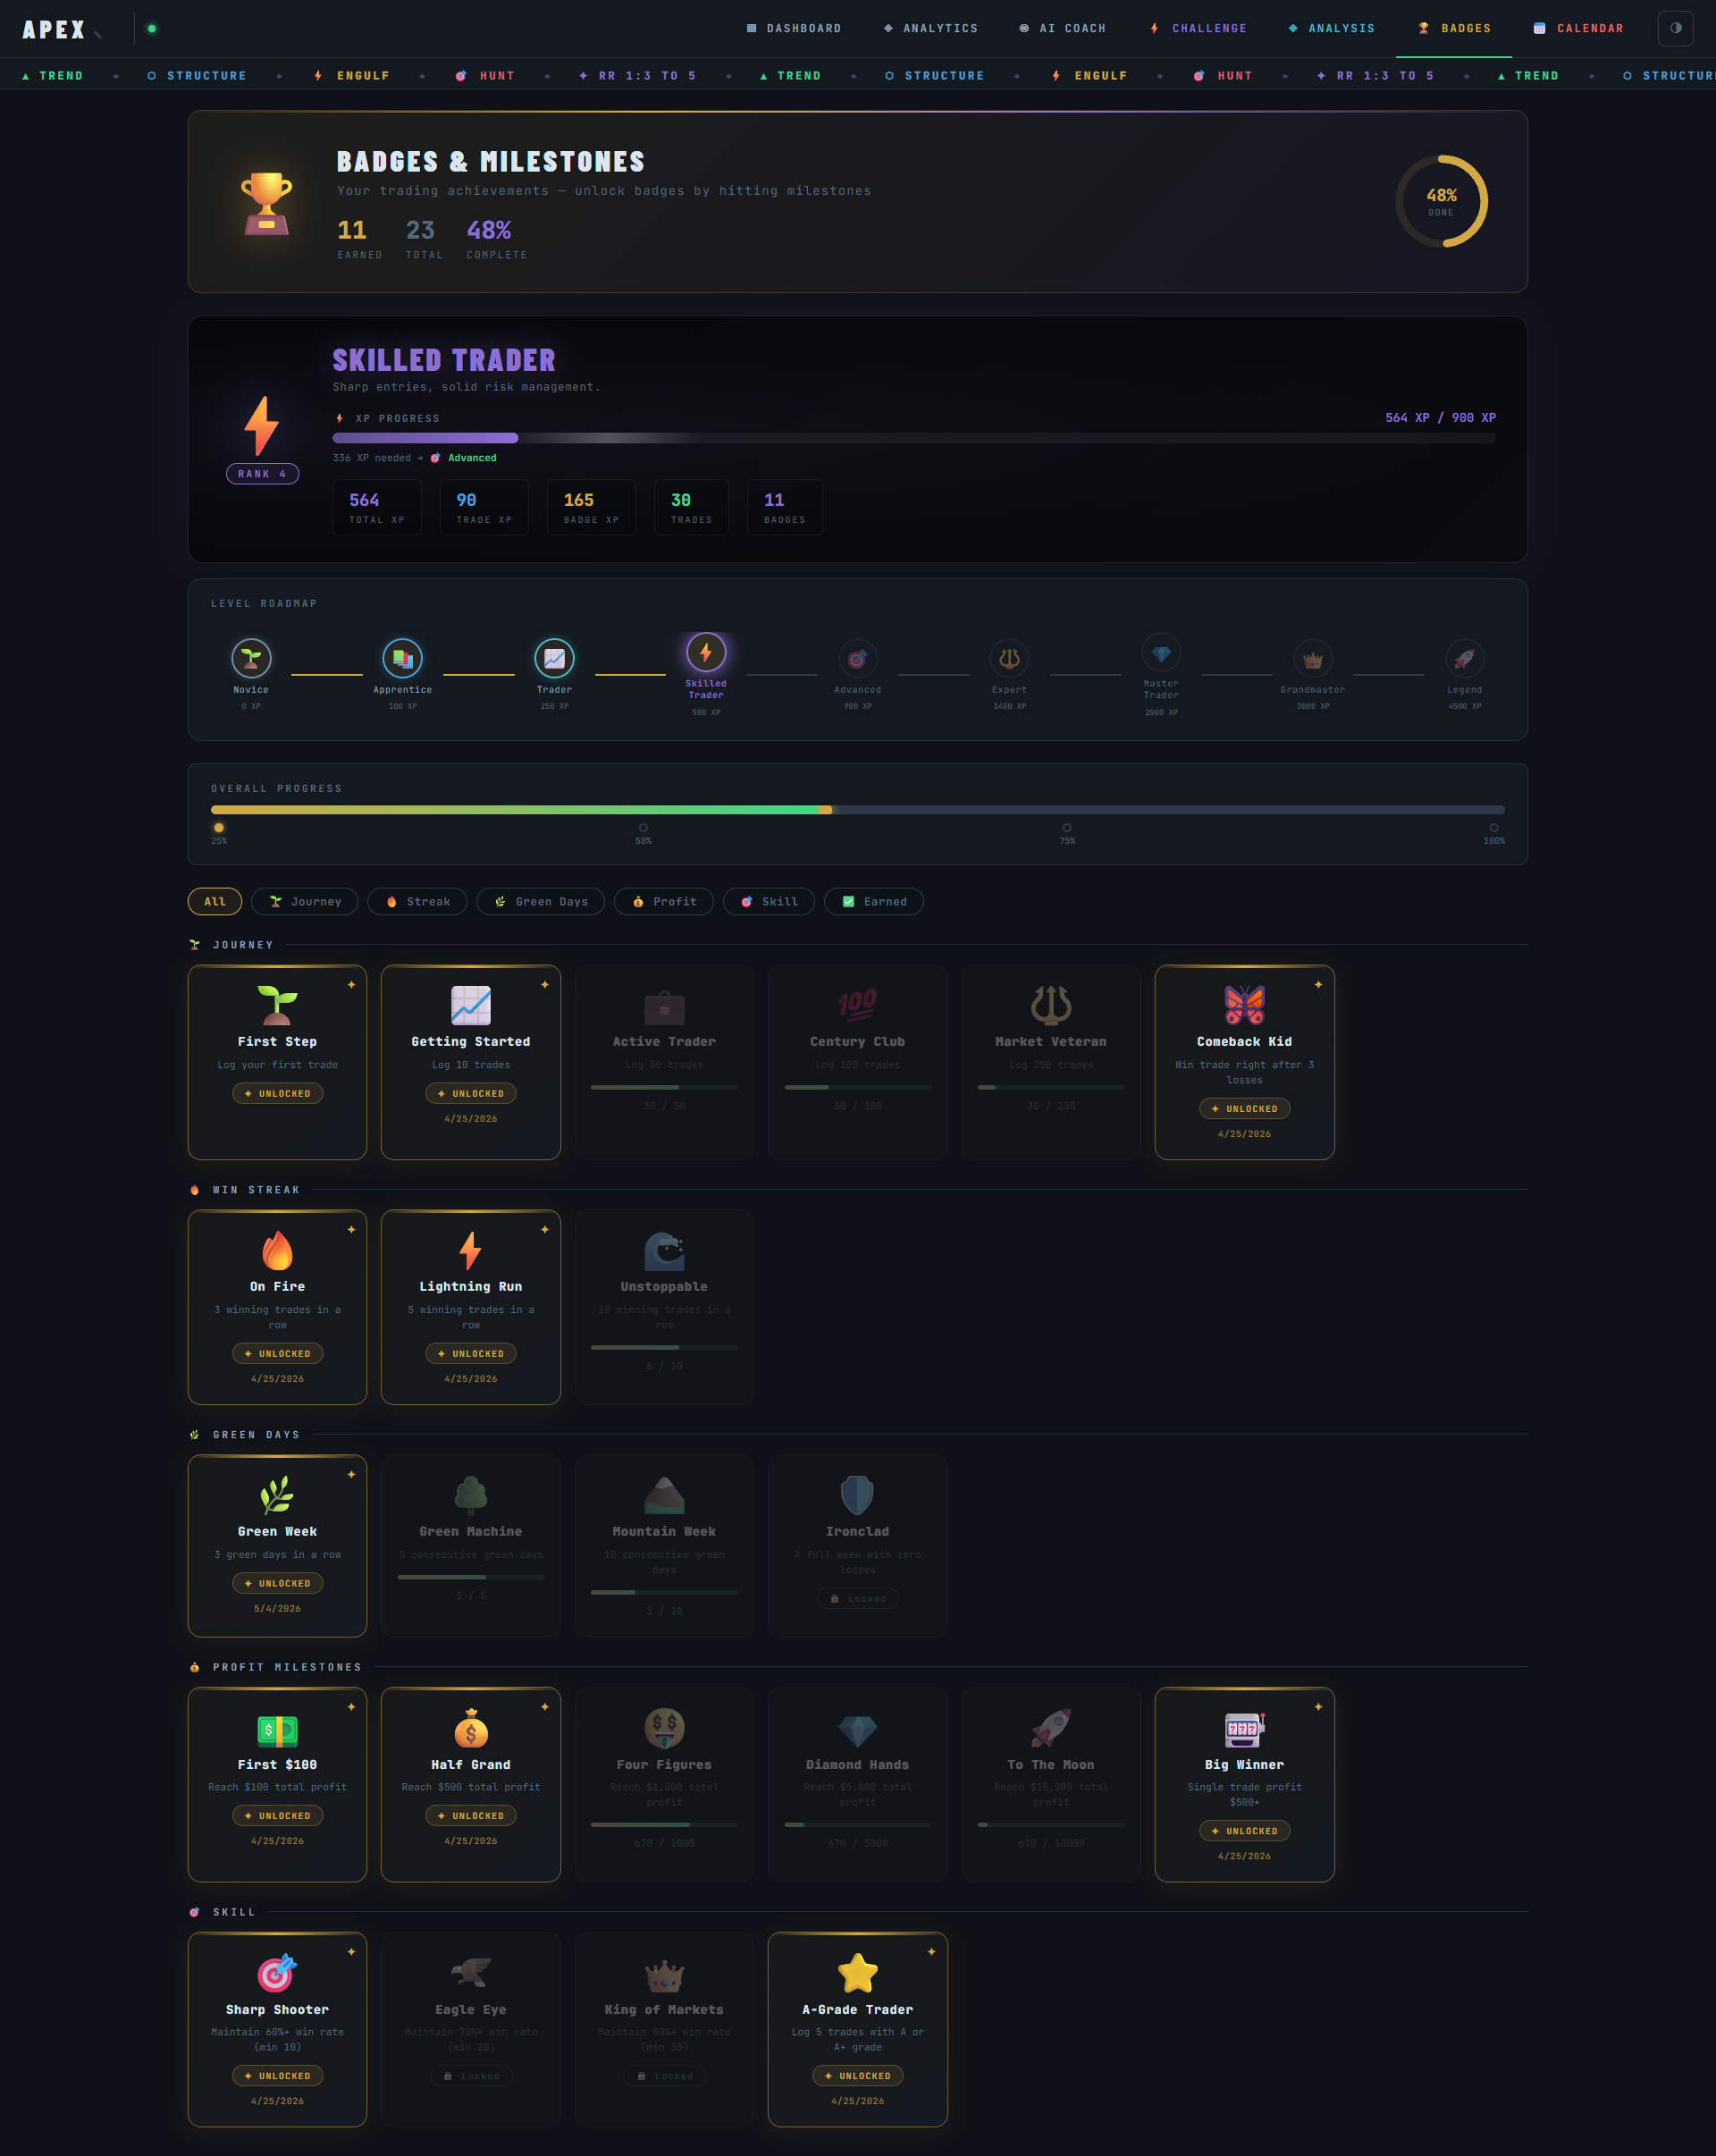Click the gold trophy icon
Viewport: 1716px width, 2156px height.
266,203
